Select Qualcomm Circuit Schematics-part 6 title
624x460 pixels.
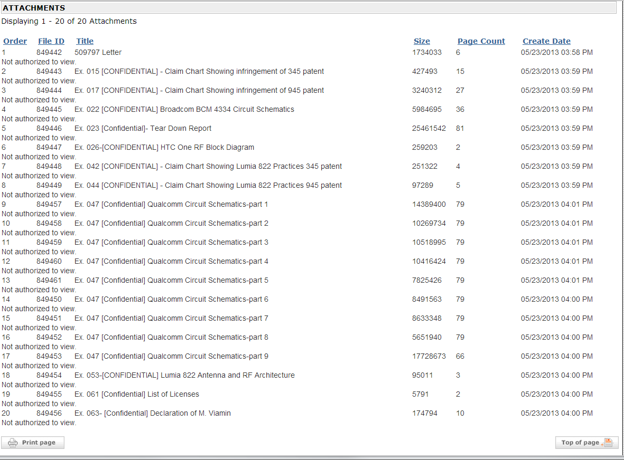pos(171,300)
